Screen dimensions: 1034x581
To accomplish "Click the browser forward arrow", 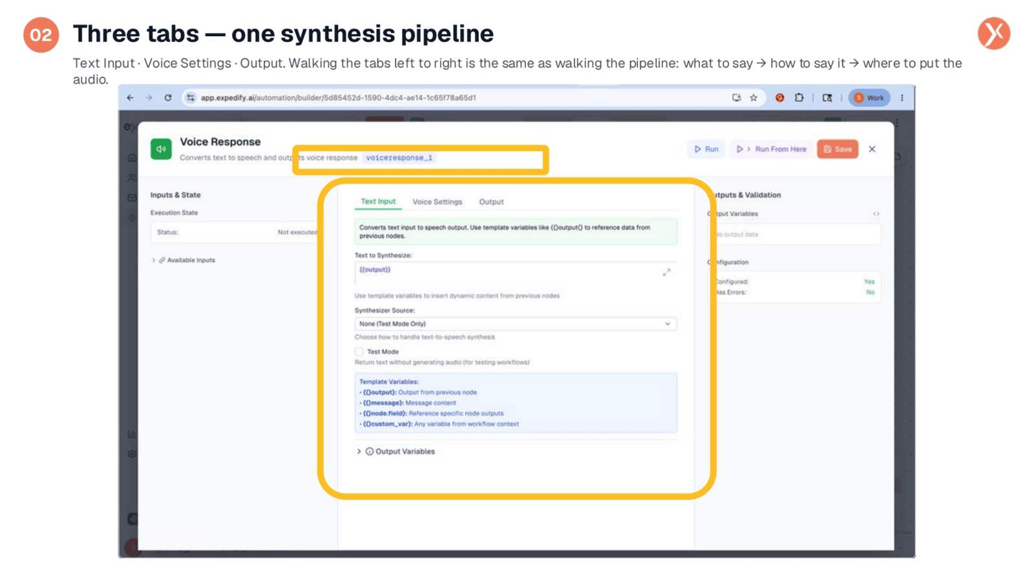I will tap(149, 97).
